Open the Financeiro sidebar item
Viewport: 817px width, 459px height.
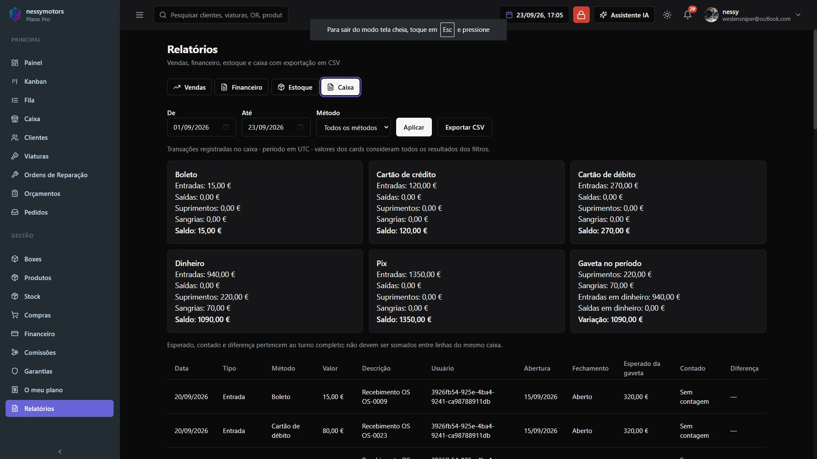click(x=60, y=334)
